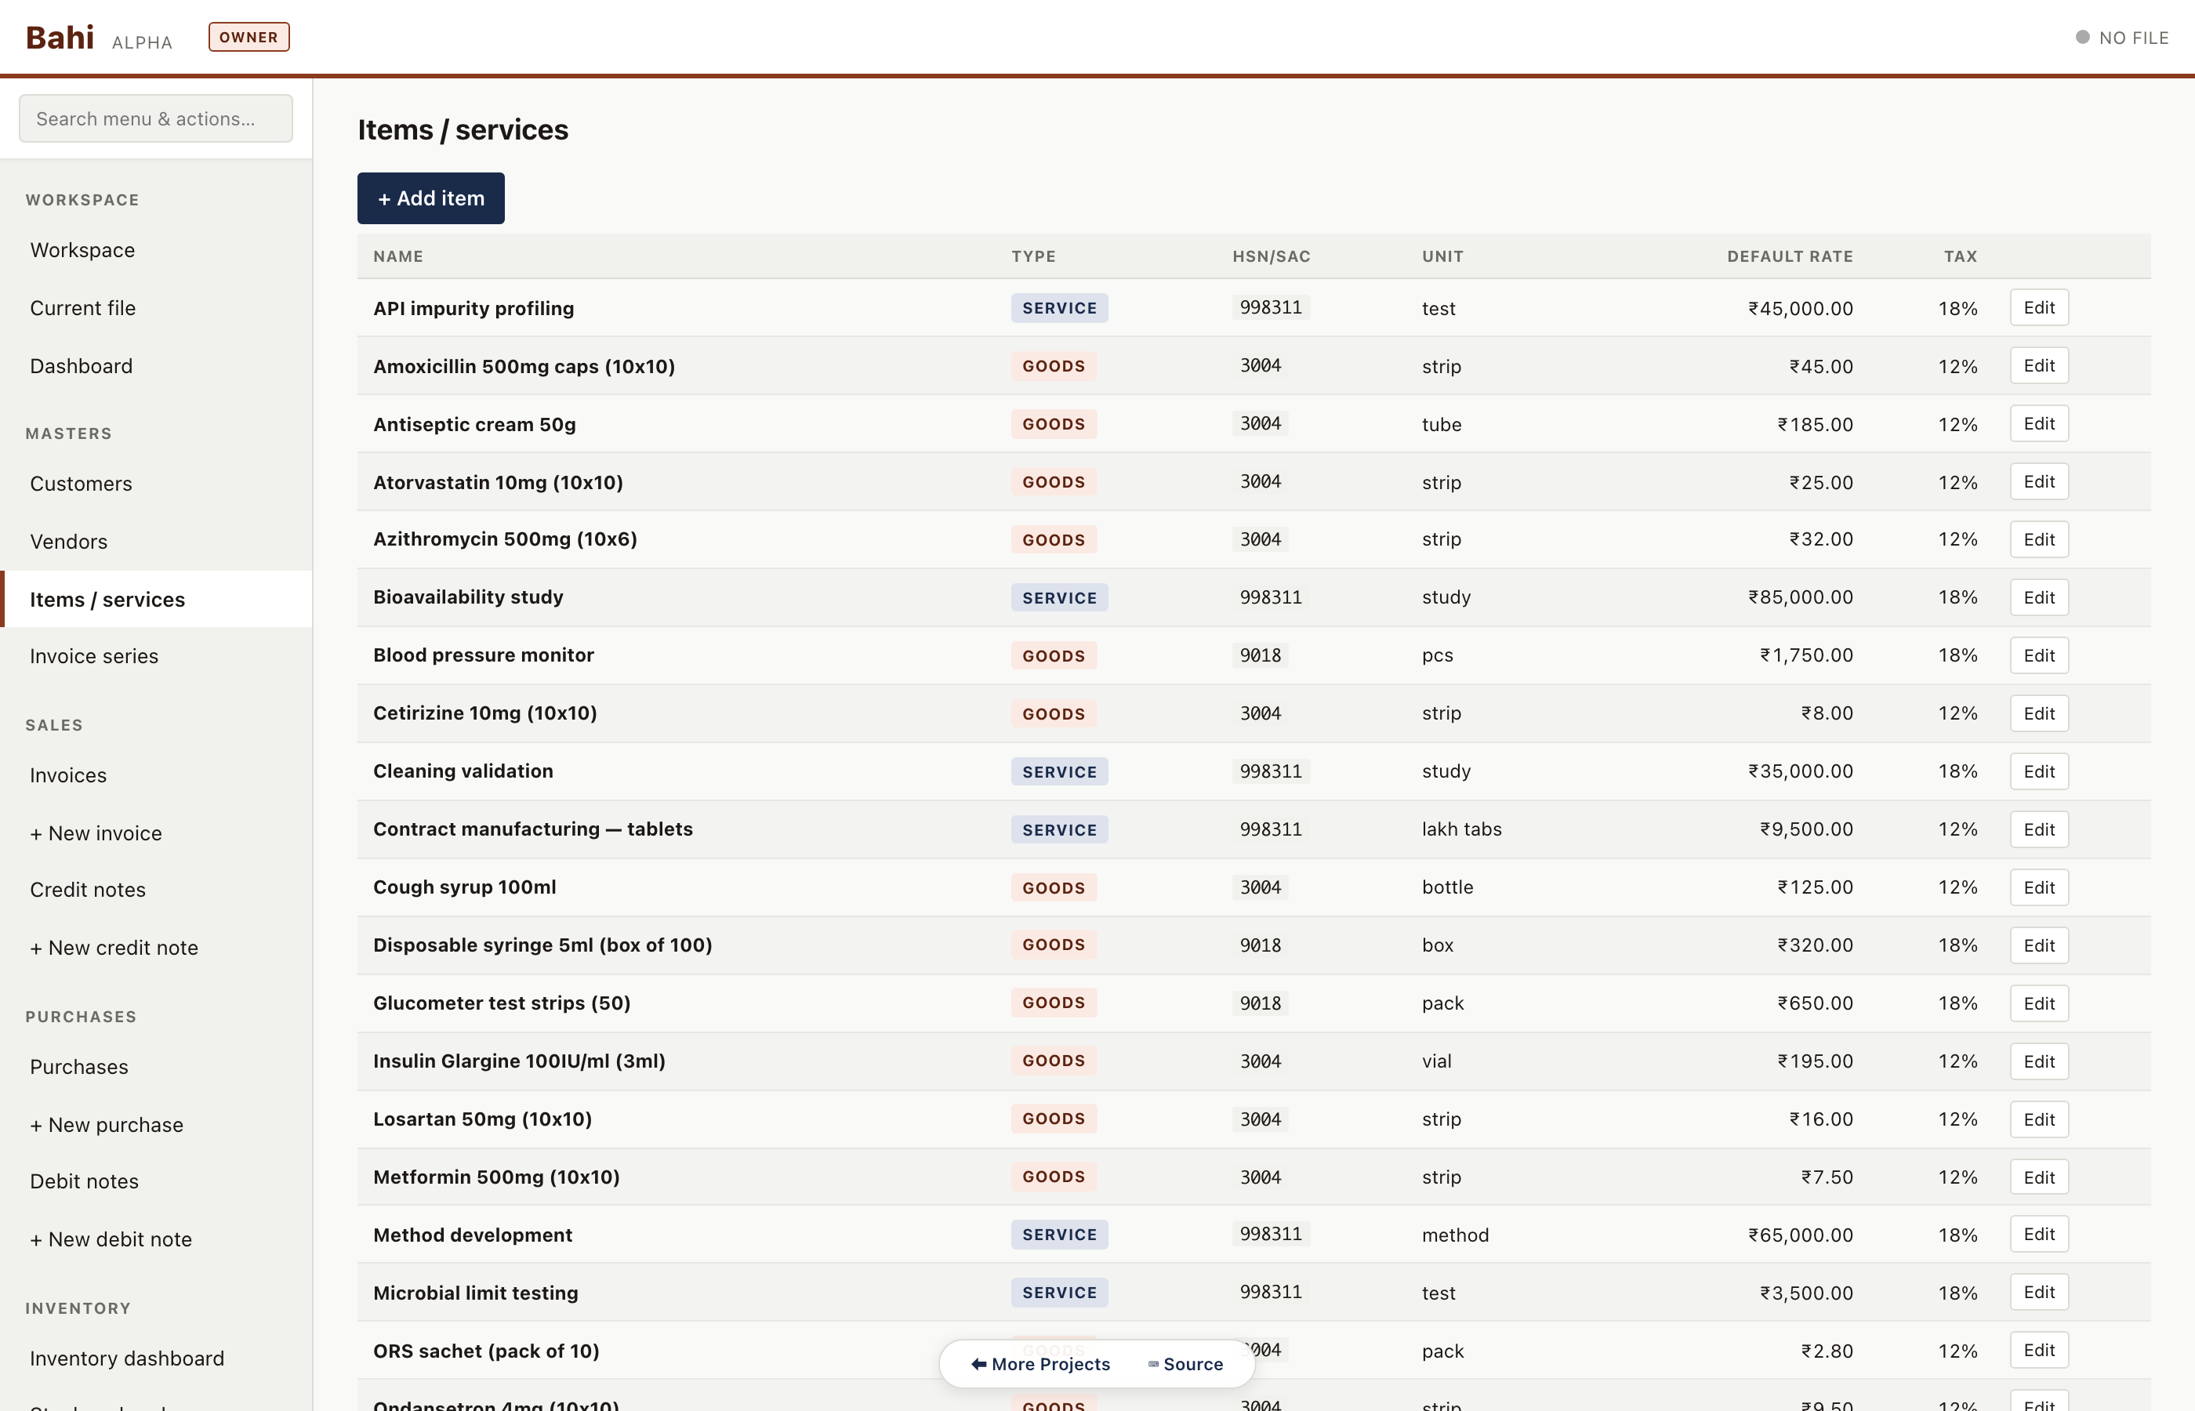Click the NO FILE status indicator
Viewport: 2195px width, 1411px height.
point(2122,38)
